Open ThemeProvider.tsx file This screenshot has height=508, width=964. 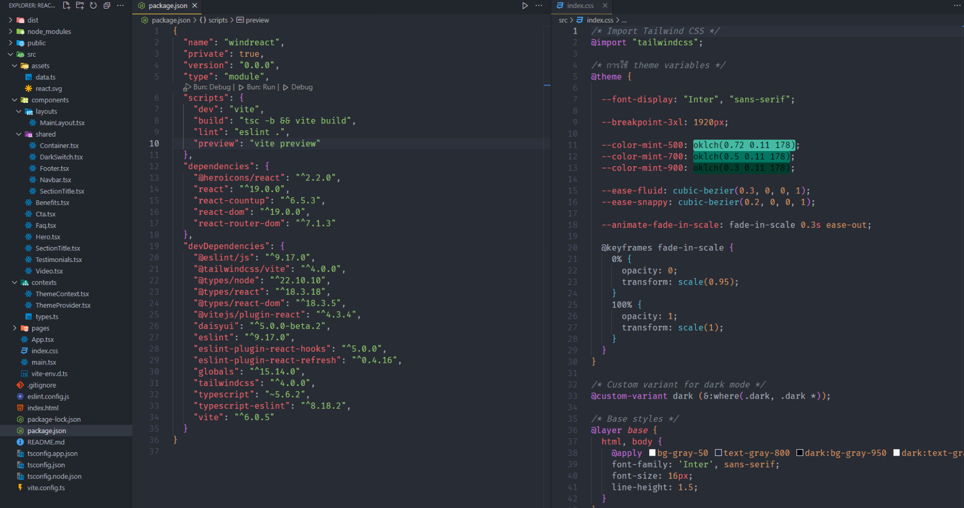(63, 305)
